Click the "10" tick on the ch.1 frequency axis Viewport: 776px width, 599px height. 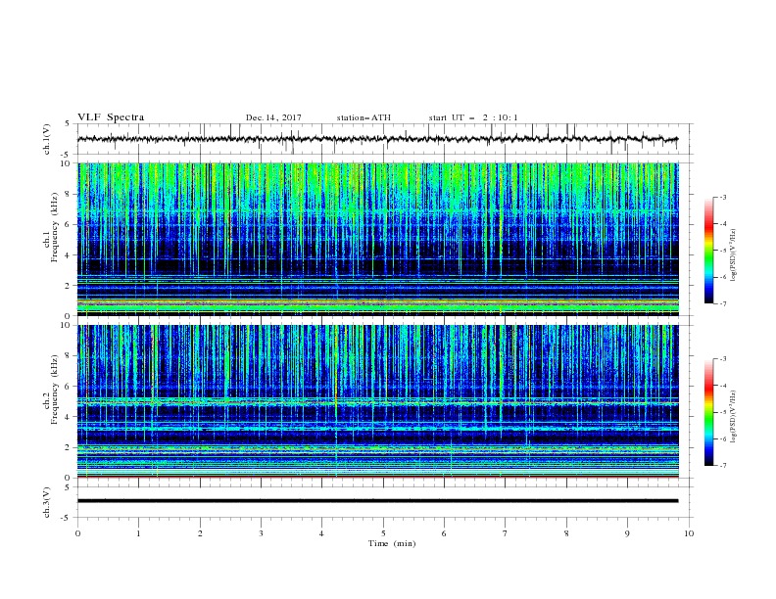point(68,163)
